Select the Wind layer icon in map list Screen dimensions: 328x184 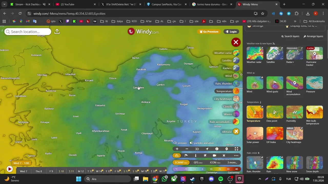(x=236, y=76)
